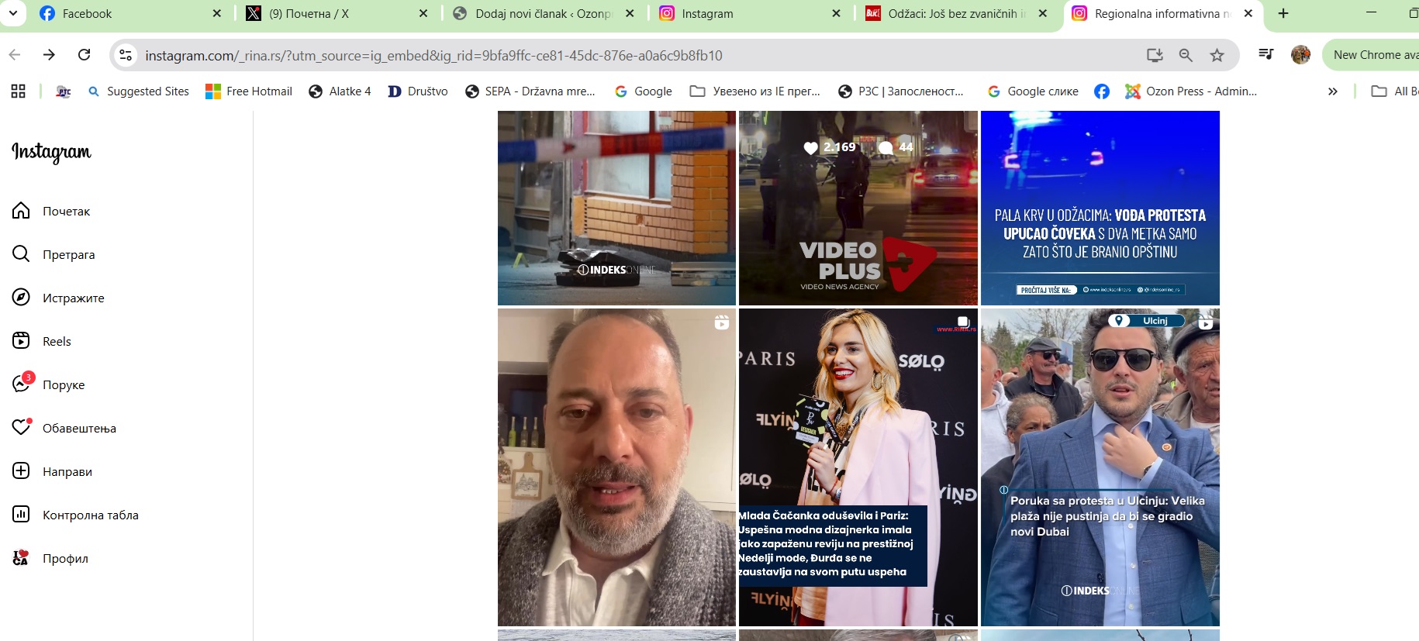Open the All Bookmarks folder

pos(1394,91)
